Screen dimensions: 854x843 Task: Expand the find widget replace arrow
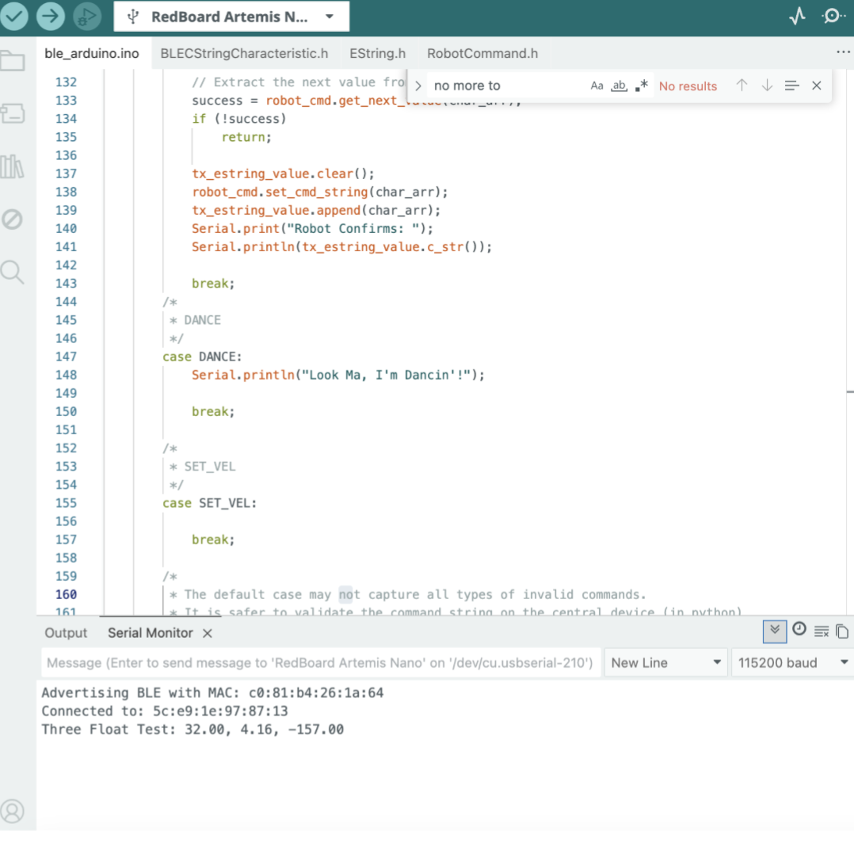[418, 86]
